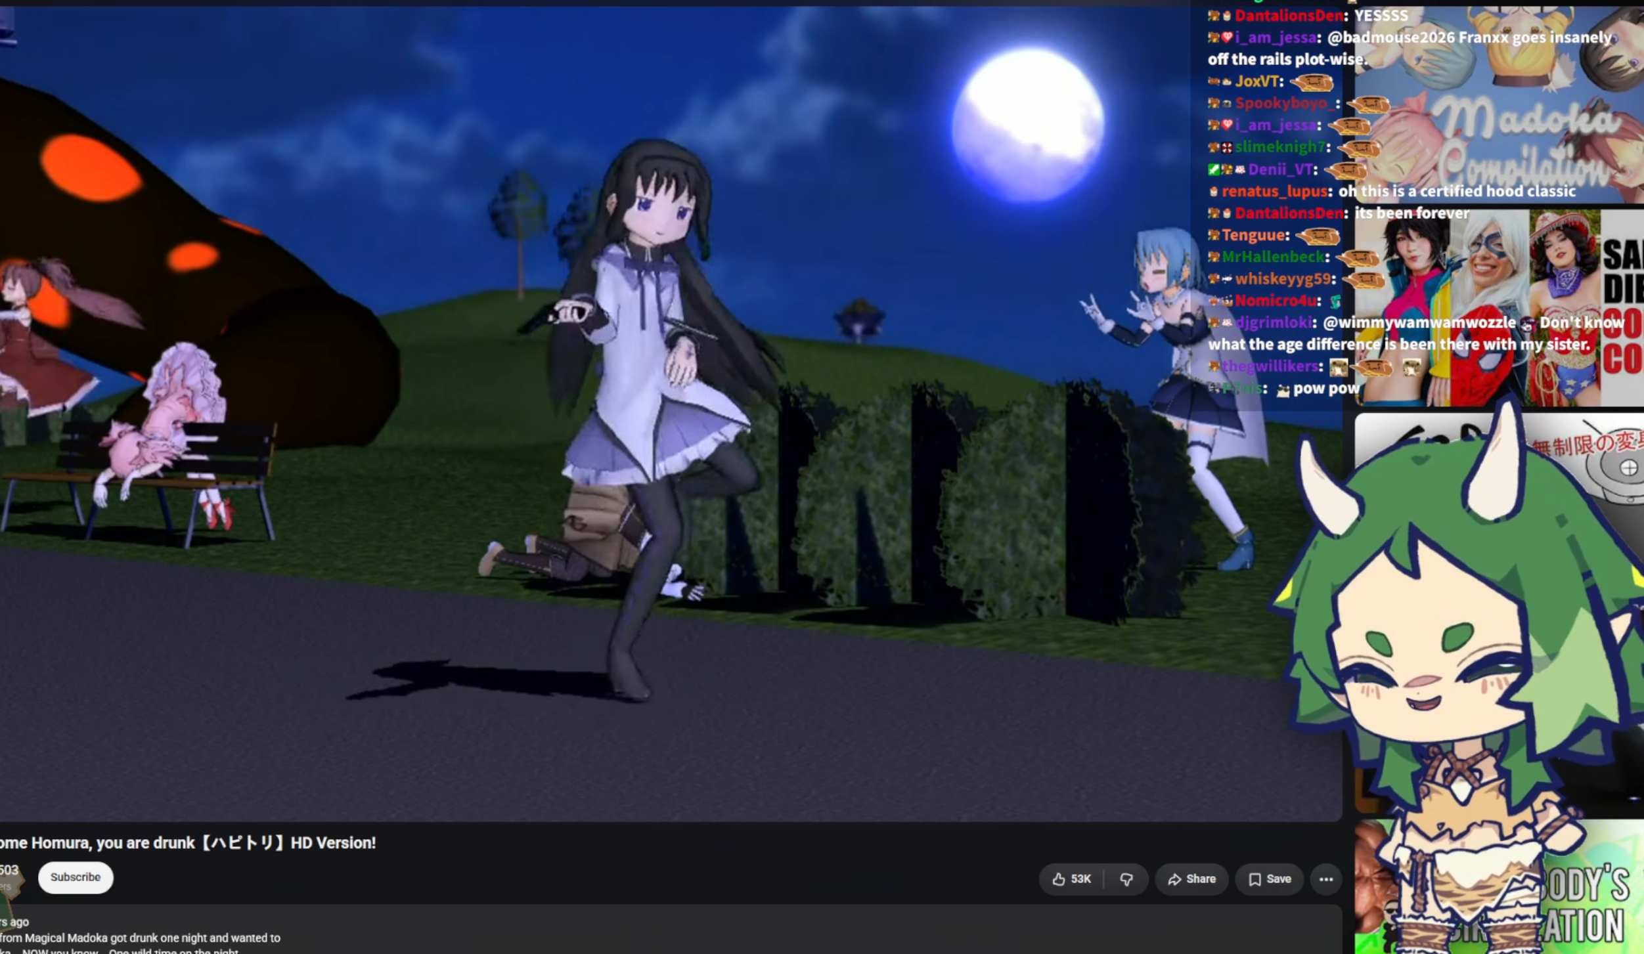Like the video using the 53K thumbs-up
The image size is (1644, 954).
pyautogui.click(x=1071, y=879)
